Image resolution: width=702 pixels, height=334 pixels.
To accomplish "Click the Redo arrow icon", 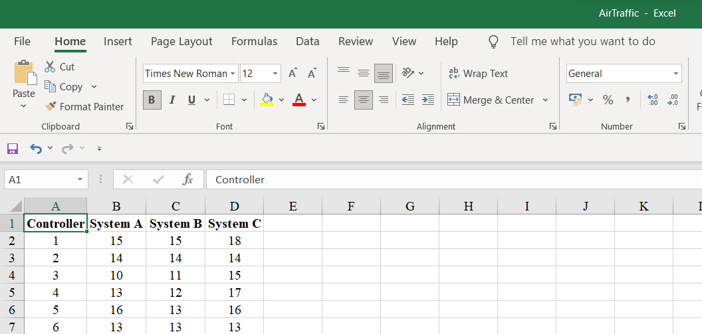I will pos(68,149).
